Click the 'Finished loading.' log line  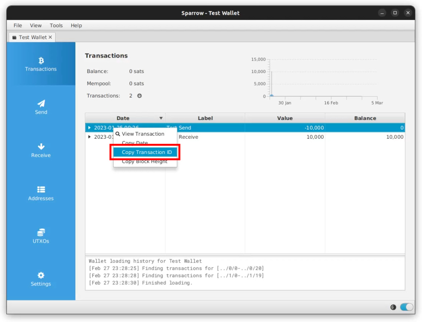[141, 283]
